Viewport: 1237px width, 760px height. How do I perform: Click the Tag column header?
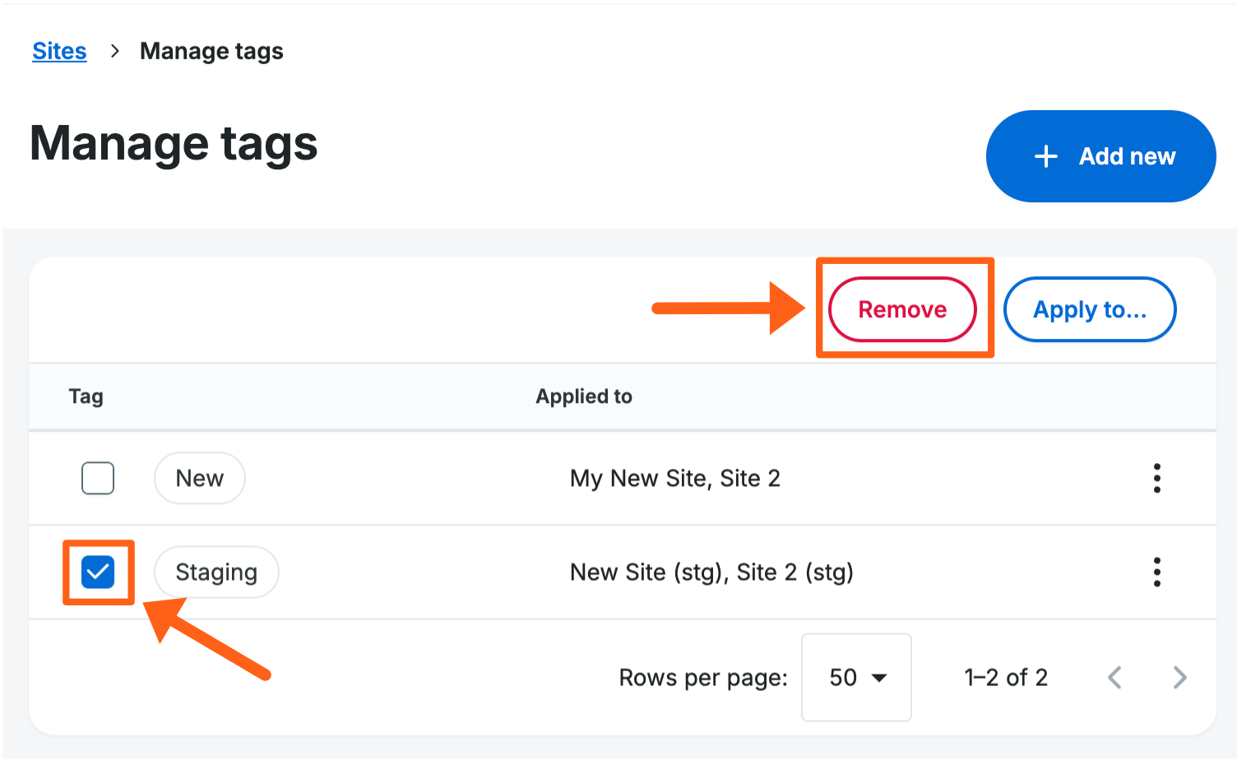click(x=86, y=396)
